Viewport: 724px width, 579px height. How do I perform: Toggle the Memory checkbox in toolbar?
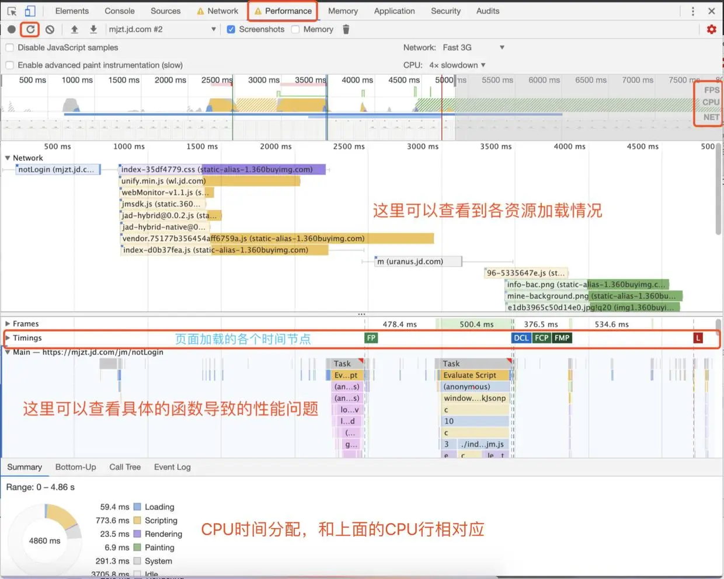pos(295,29)
